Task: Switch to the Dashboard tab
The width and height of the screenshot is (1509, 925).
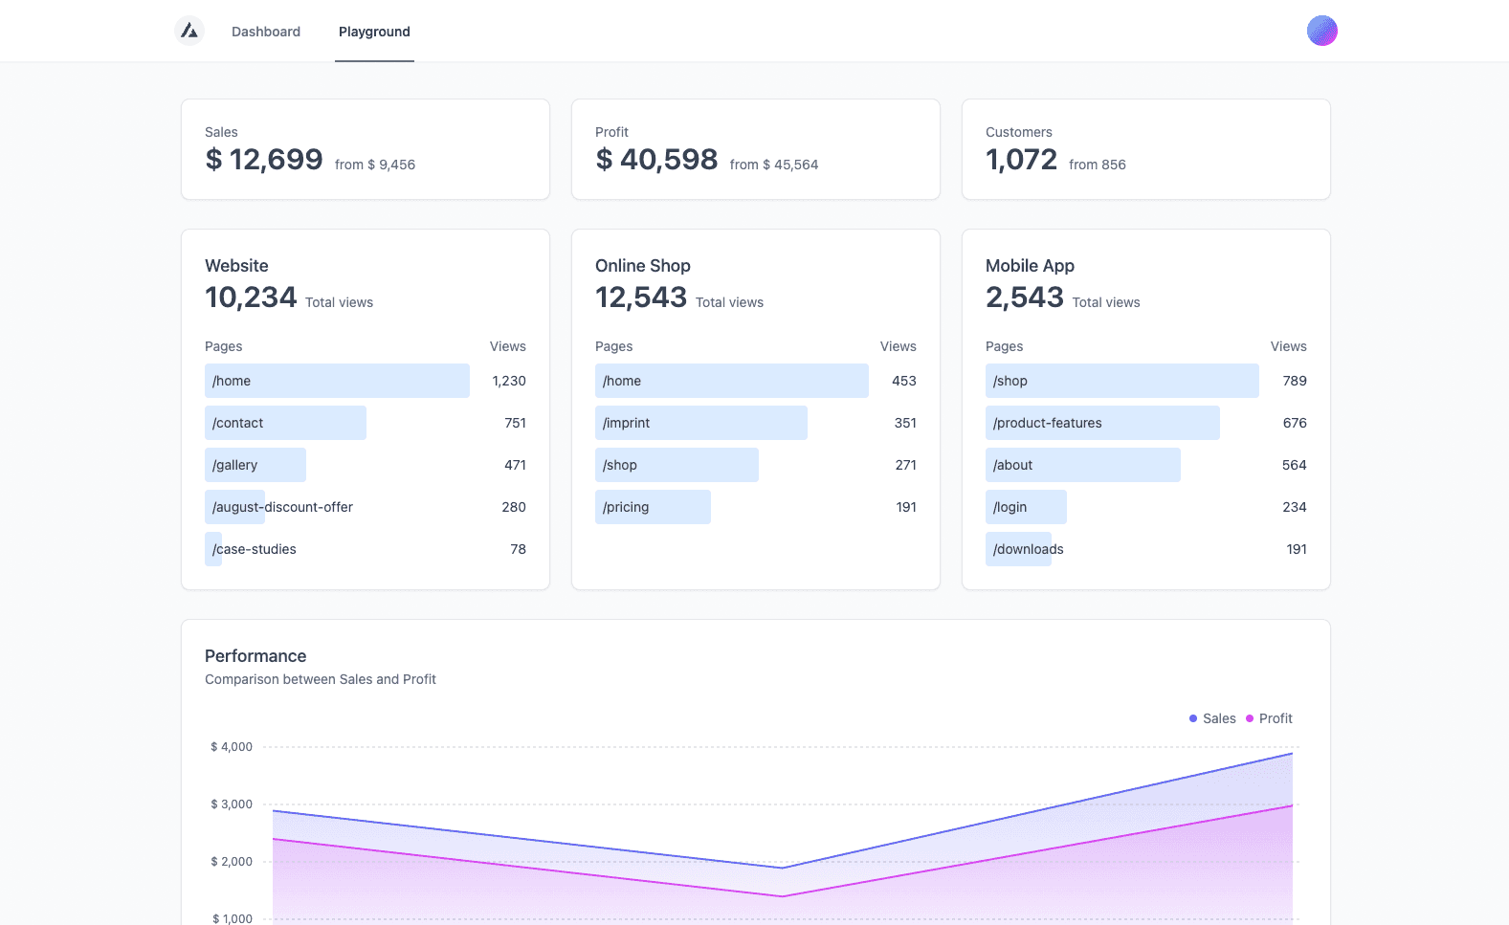Action: [266, 32]
